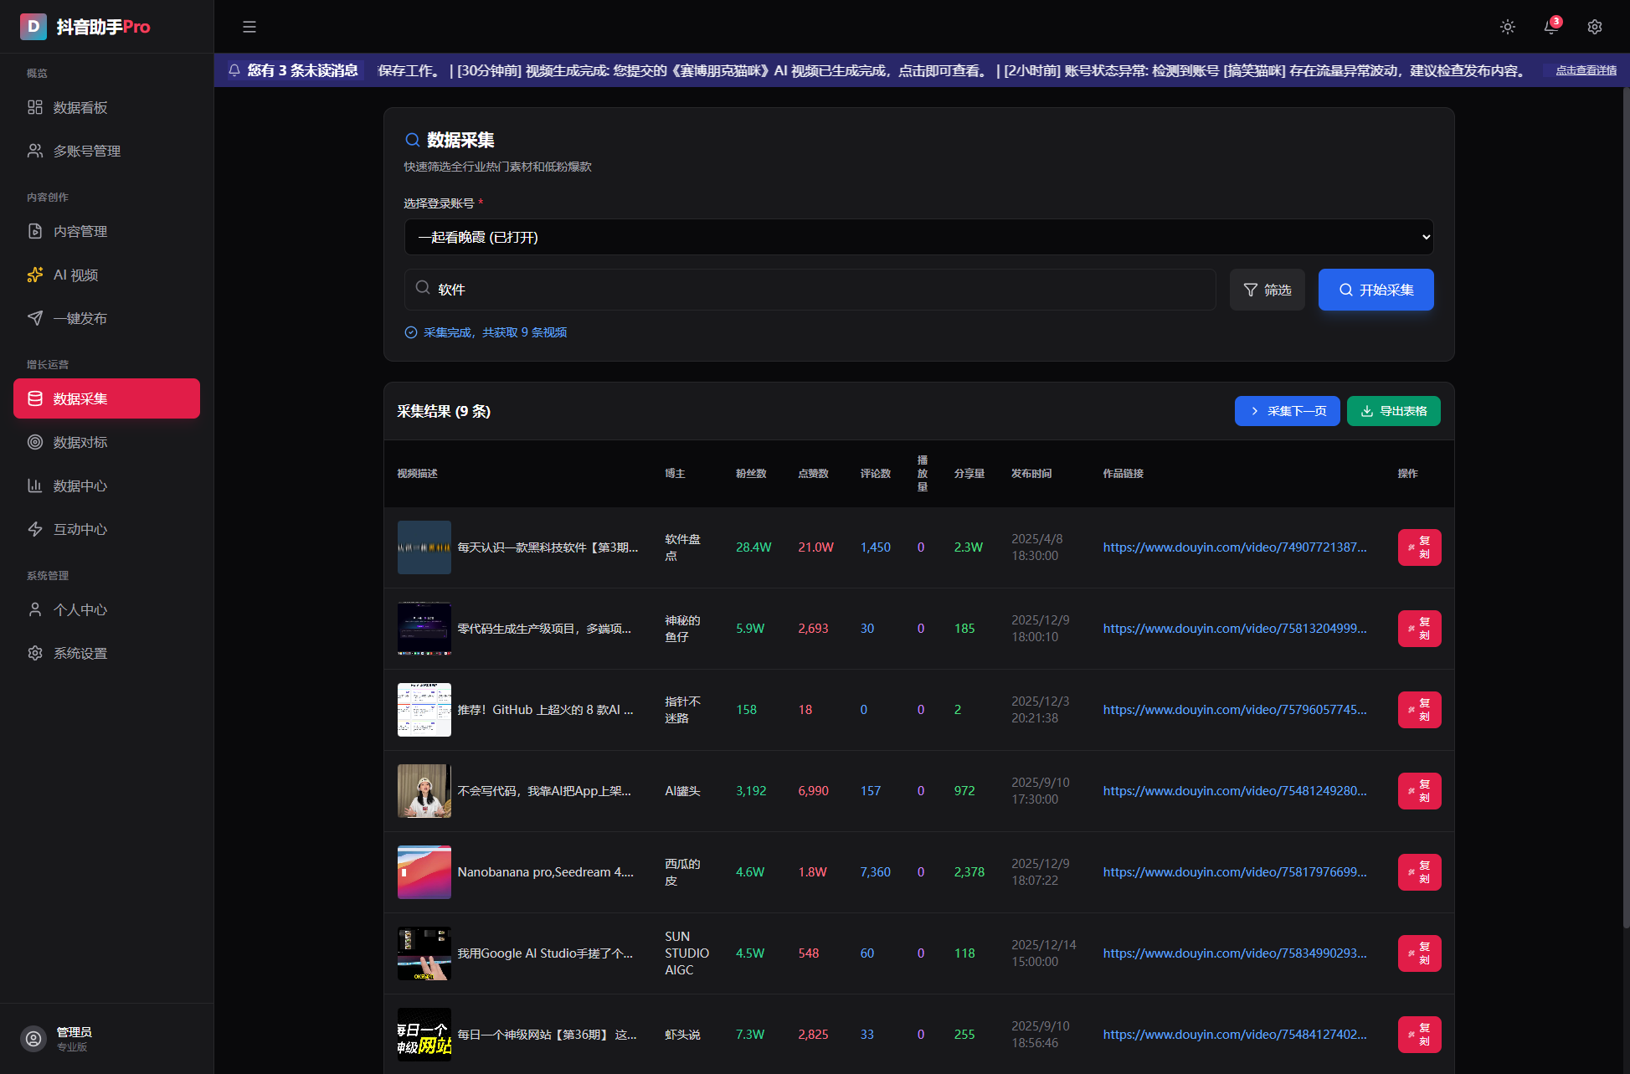The height and width of the screenshot is (1074, 1630).
Task: Click the 抖音助手Pro logo icon
Action: tap(33, 27)
